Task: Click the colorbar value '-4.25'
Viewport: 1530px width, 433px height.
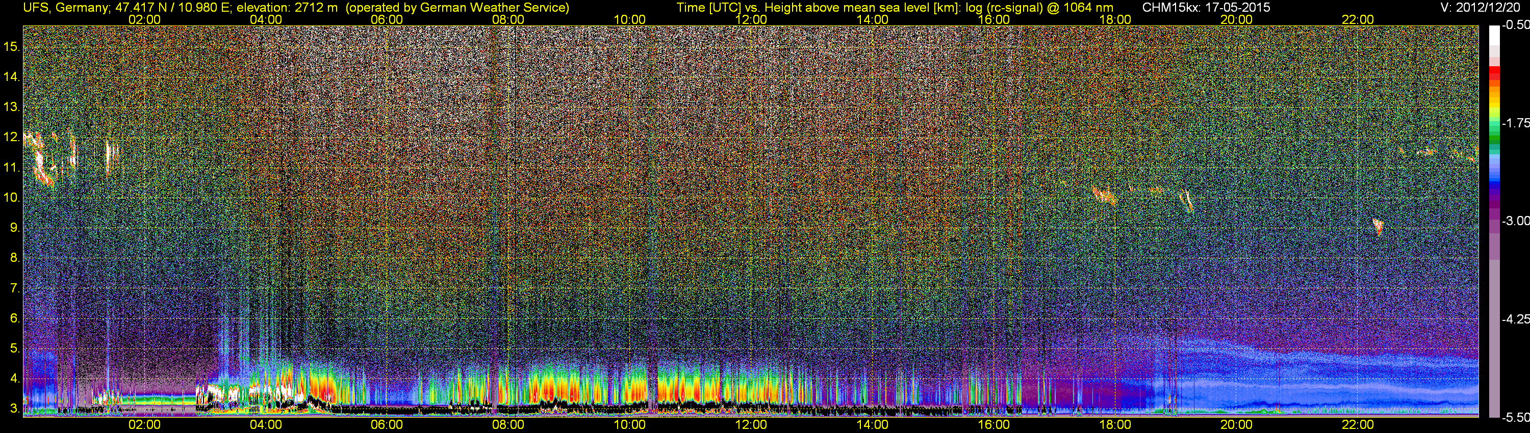Action: click(1516, 319)
